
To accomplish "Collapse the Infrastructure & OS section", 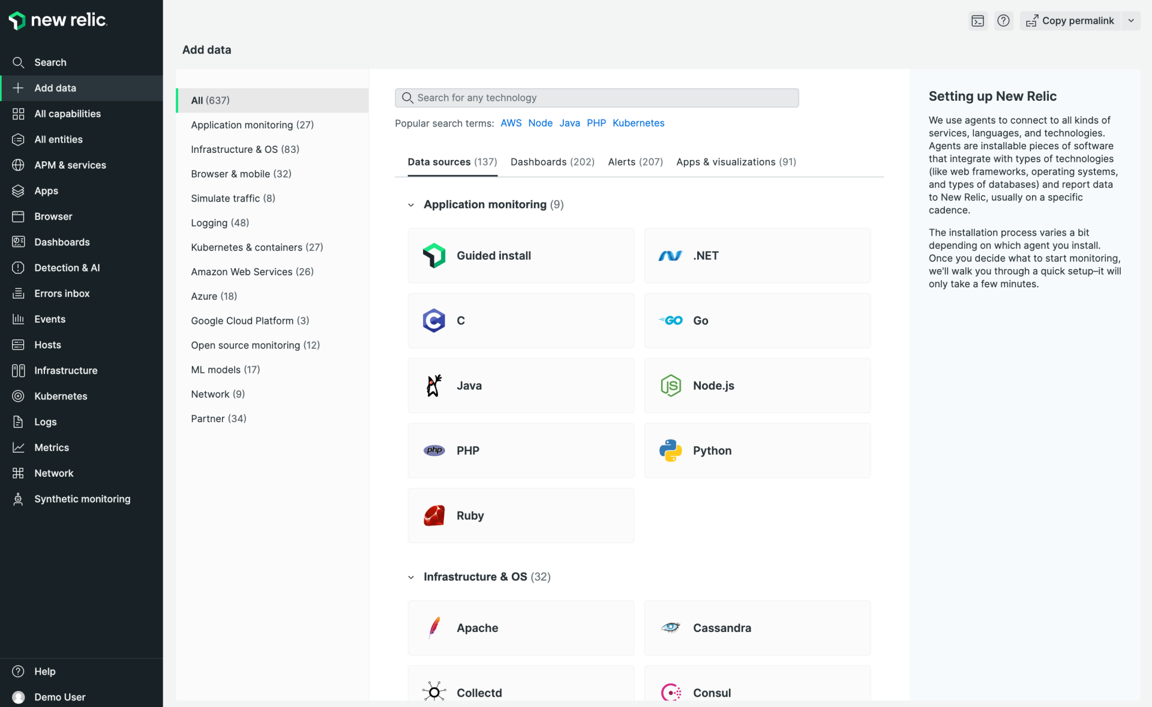I will 410,577.
